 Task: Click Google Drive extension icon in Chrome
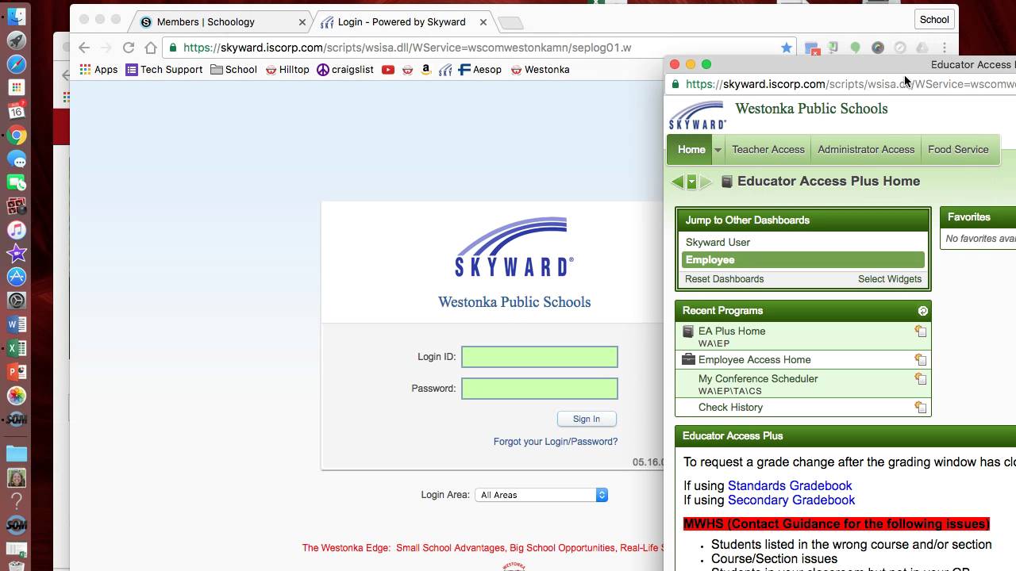(x=922, y=48)
